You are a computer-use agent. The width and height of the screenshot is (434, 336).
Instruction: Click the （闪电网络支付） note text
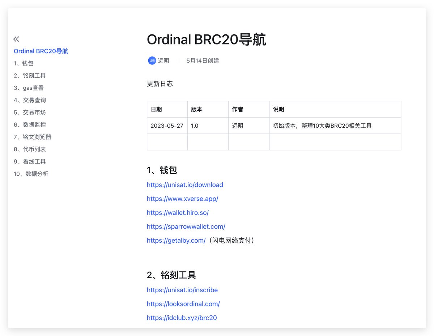[231, 241]
